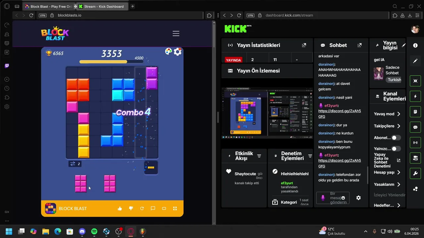This screenshot has height=238, width=424.
Task: Toggle right sidebar stream preview widget
Action: point(415,81)
